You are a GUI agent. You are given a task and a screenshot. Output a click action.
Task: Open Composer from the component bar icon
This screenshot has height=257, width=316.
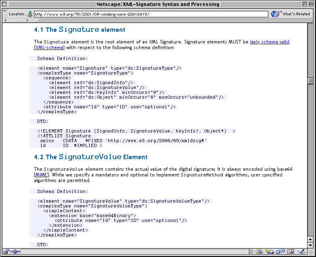(x=300, y=252)
